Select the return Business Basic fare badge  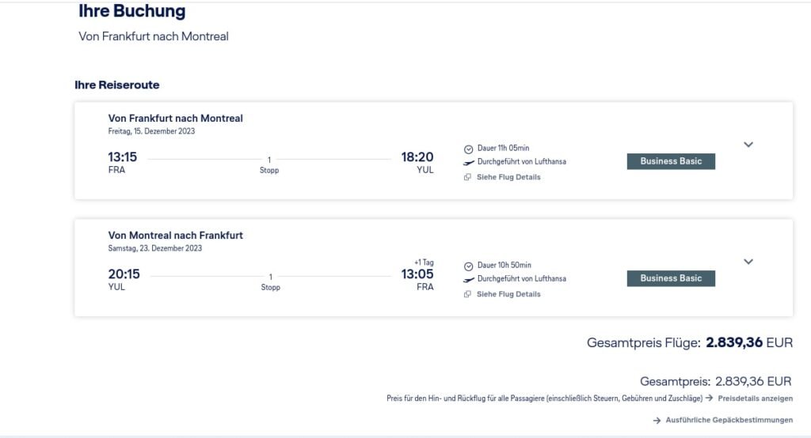671,278
